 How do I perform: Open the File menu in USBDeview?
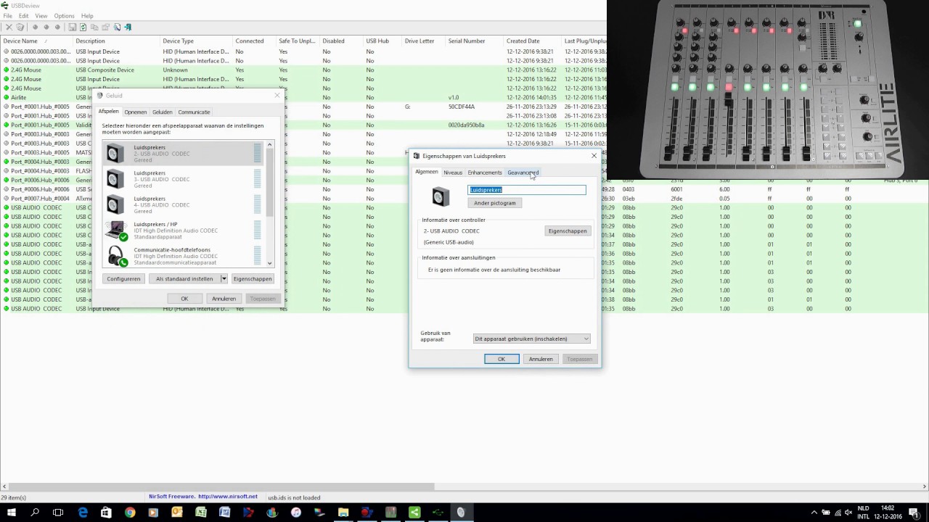click(x=7, y=15)
